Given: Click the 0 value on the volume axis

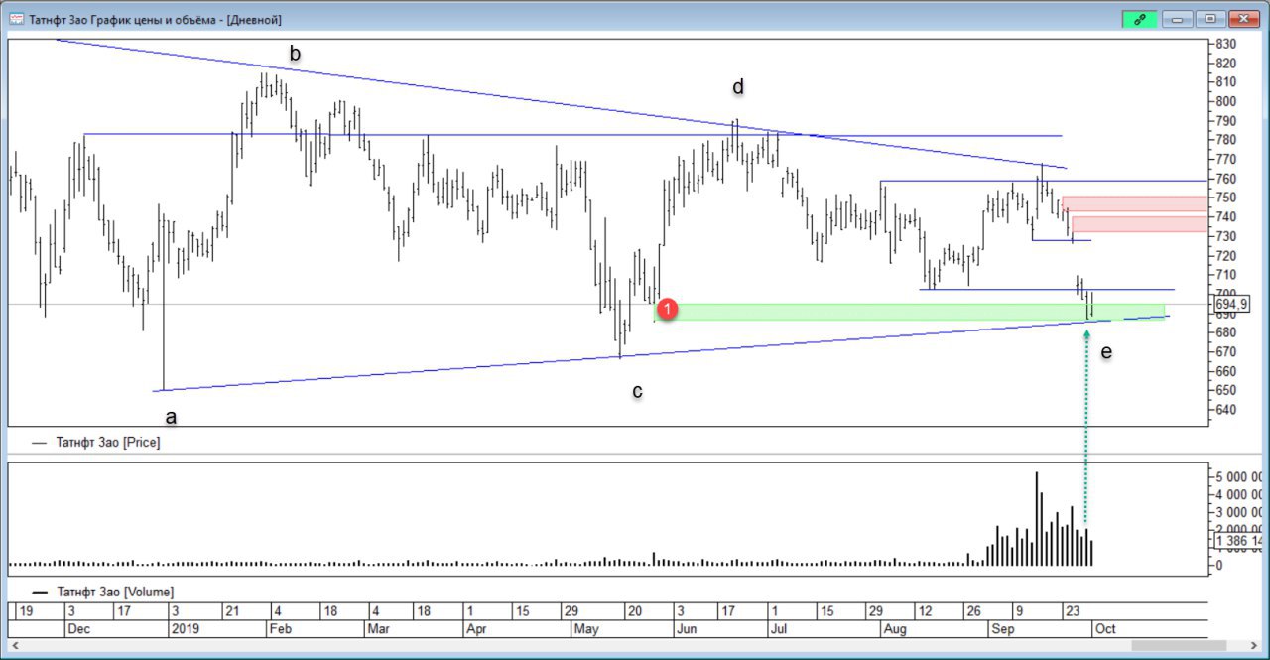Looking at the screenshot, I should 1221,564.
